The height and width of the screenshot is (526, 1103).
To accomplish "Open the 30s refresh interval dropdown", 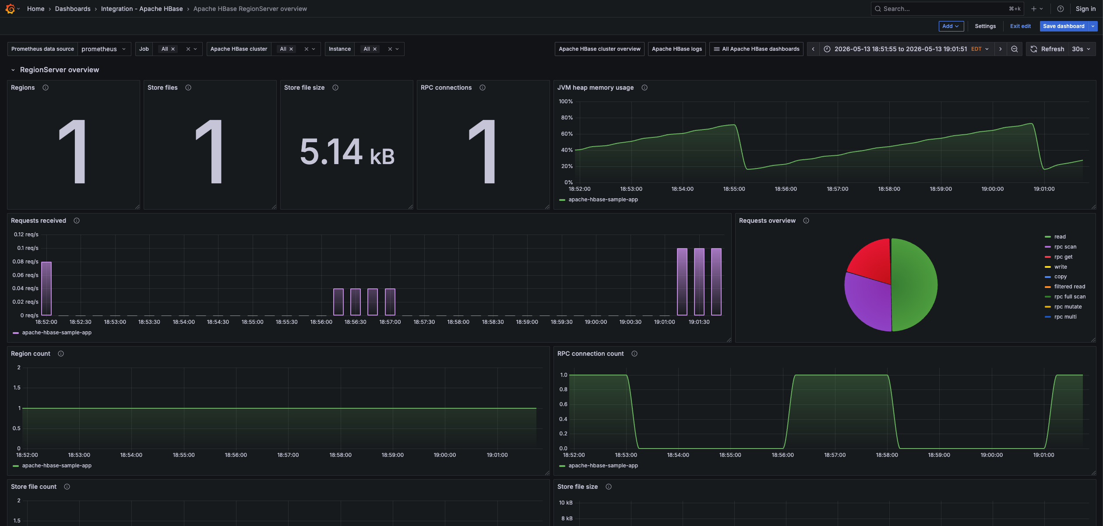I will coord(1082,49).
